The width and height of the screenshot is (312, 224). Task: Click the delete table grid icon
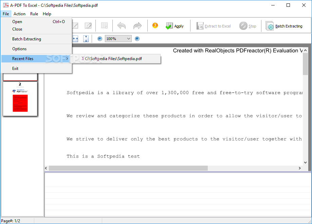(104, 26)
